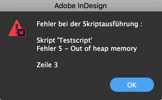Click the word 'Skriptausführung' in the dialog
This screenshot has width=162, height=100.
110,24
